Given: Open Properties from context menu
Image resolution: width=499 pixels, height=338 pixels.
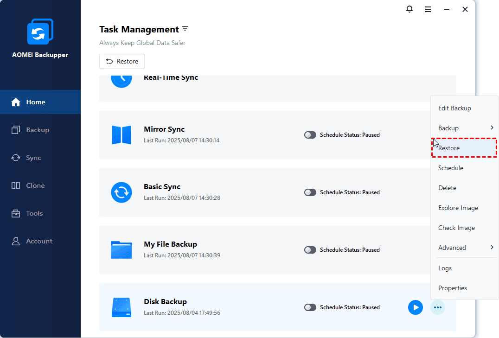Looking at the screenshot, I should click(464, 288).
